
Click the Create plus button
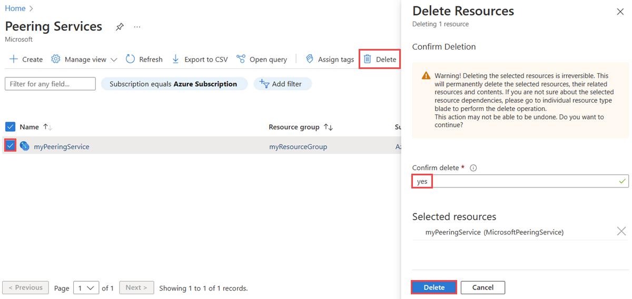[26, 59]
